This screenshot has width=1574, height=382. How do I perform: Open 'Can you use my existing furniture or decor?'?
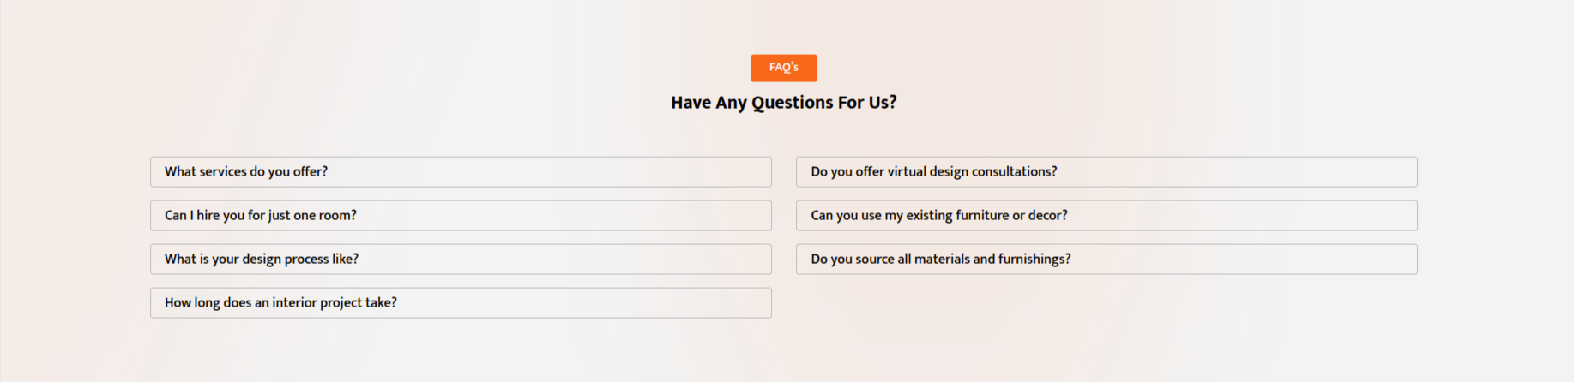point(1107,215)
